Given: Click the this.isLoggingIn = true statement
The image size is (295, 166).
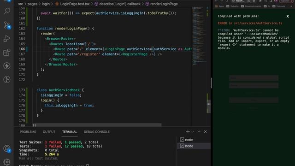Looking at the screenshot, I should [69, 105].
